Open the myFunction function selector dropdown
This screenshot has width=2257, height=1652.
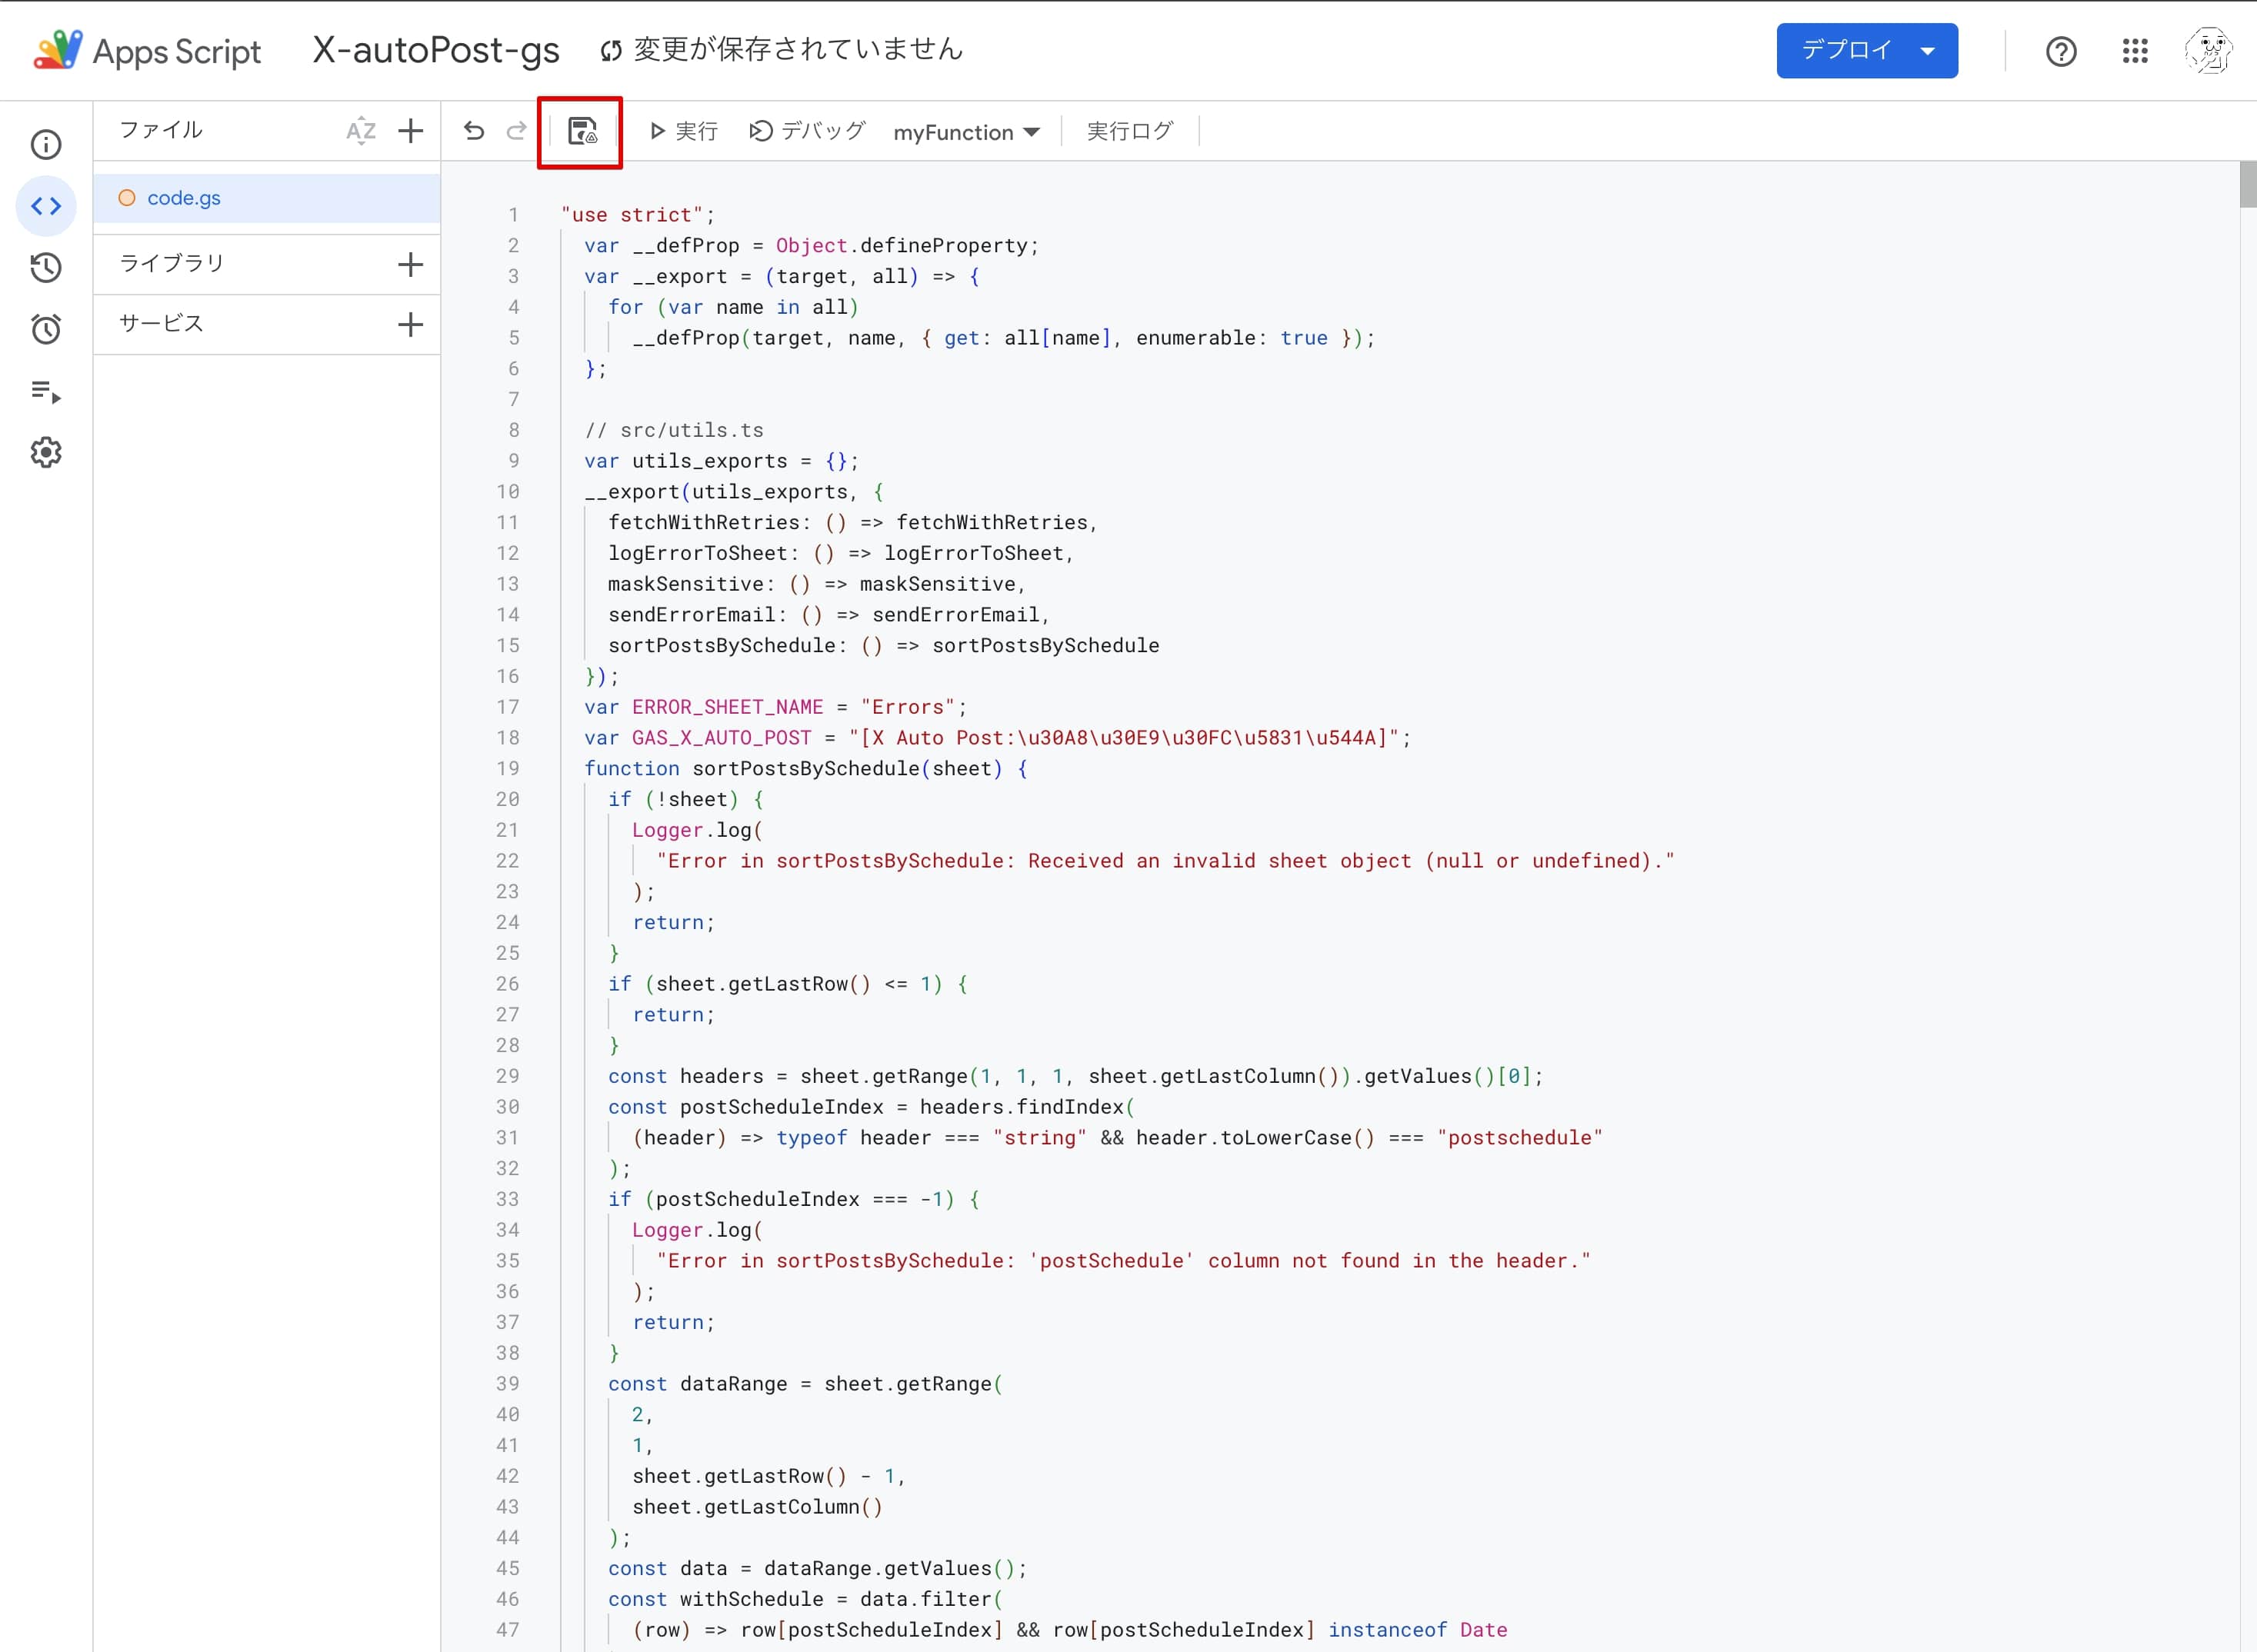click(966, 132)
